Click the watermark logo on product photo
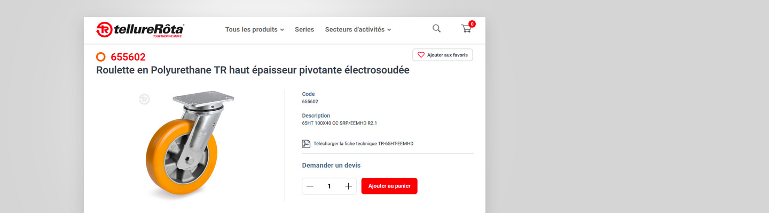 (x=144, y=99)
